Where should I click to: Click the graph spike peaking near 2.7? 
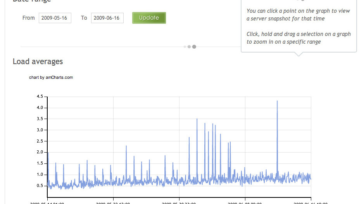tap(189, 138)
